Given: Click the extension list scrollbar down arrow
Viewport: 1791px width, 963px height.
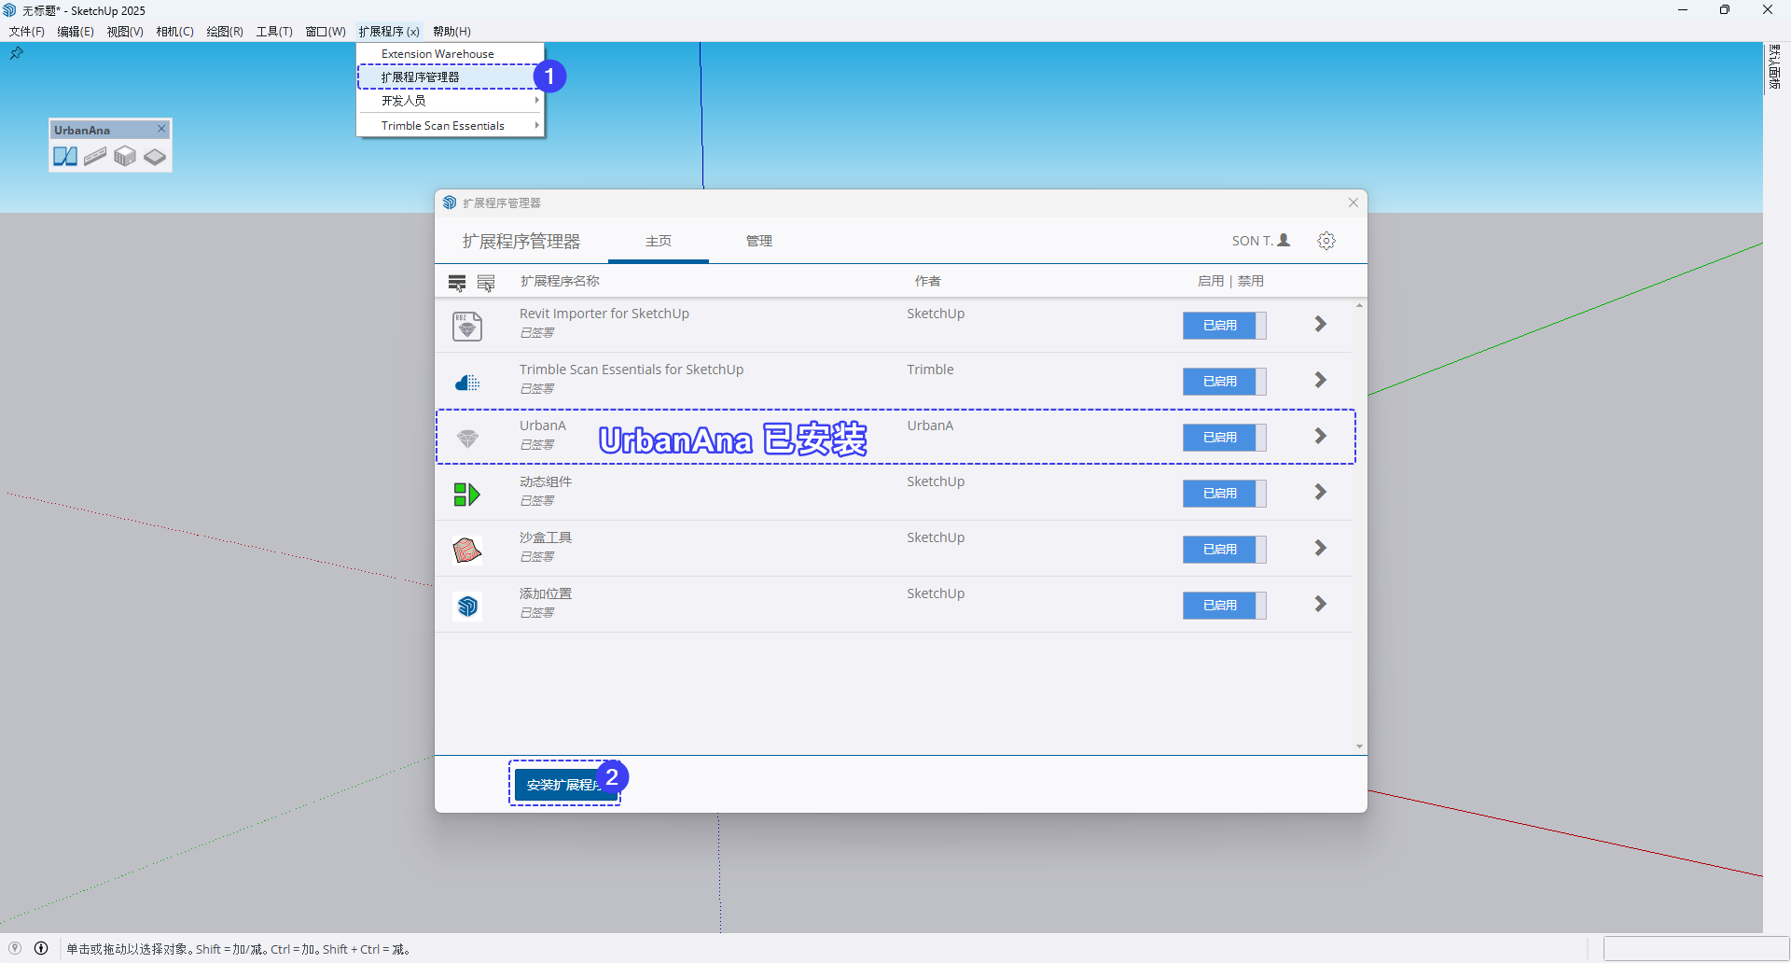Looking at the screenshot, I should 1359,747.
